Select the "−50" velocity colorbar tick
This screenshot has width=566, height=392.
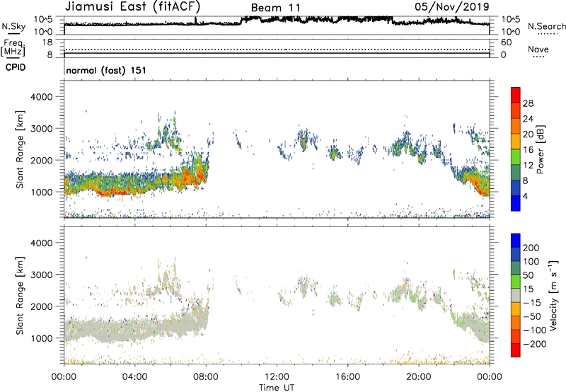532,316
